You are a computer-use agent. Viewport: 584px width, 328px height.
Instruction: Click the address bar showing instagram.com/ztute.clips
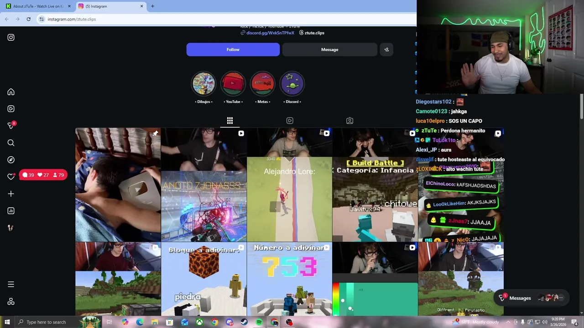pyautogui.click(x=226, y=19)
